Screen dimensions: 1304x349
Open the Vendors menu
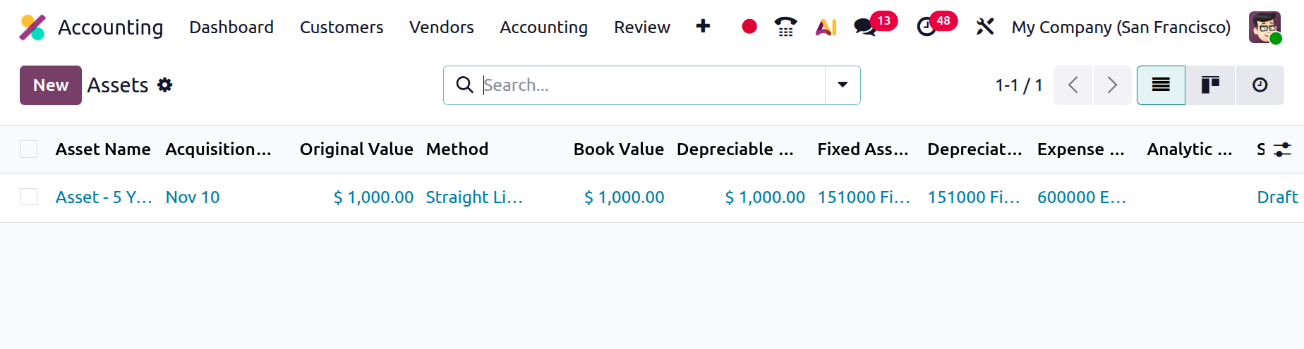pyautogui.click(x=442, y=27)
